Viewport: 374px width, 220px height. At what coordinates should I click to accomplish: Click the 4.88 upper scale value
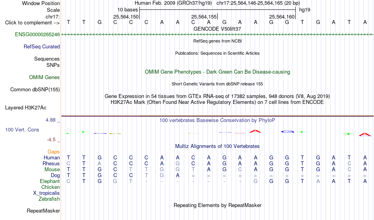50,120
